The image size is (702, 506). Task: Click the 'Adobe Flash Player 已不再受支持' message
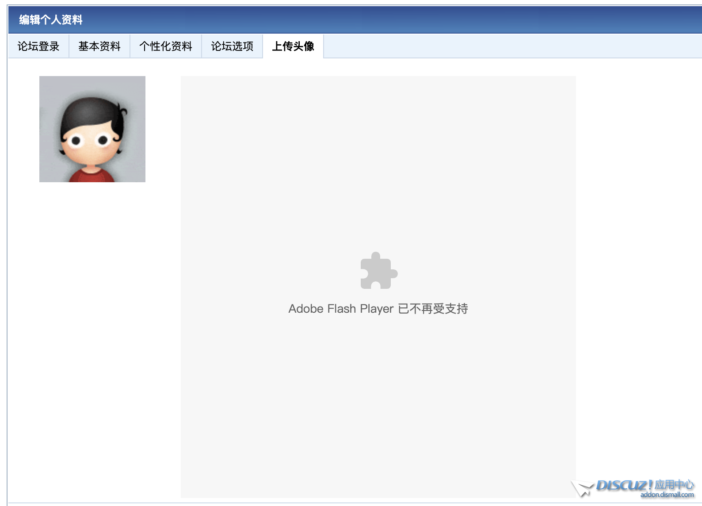(378, 309)
